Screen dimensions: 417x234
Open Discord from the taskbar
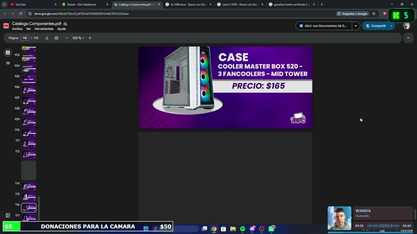point(252,229)
